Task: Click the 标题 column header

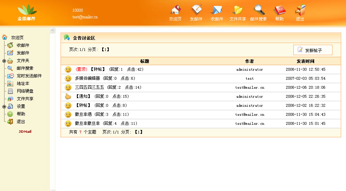Action: (144, 61)
